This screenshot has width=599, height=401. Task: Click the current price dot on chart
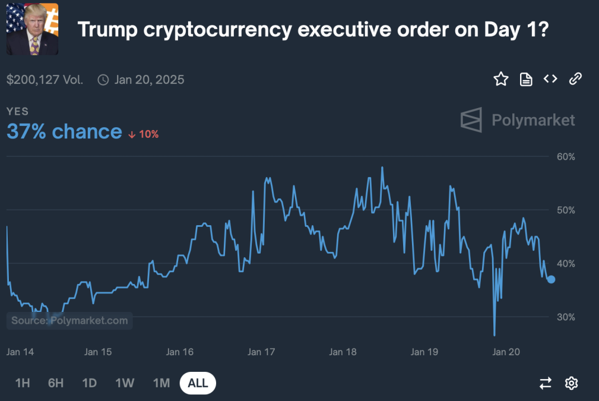click(x=551, y=279)
